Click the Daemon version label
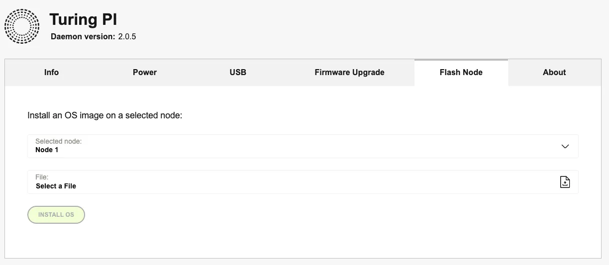609x265 pixels. [x=83, y=37]
